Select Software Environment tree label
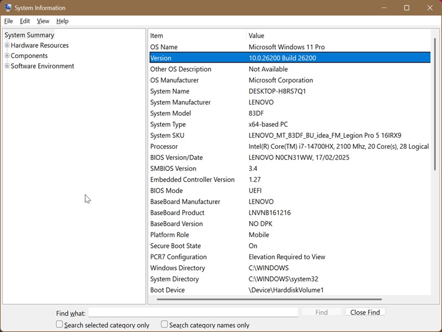The width and height of the screenshot is (442, 332). coord(43,66)
